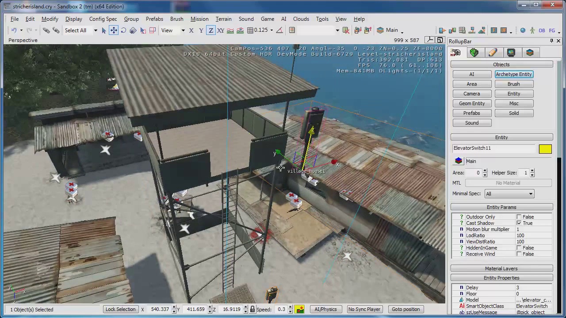Select the Rotate tool icon
Viewport: 566px width, 318px height.
[123, 30]
